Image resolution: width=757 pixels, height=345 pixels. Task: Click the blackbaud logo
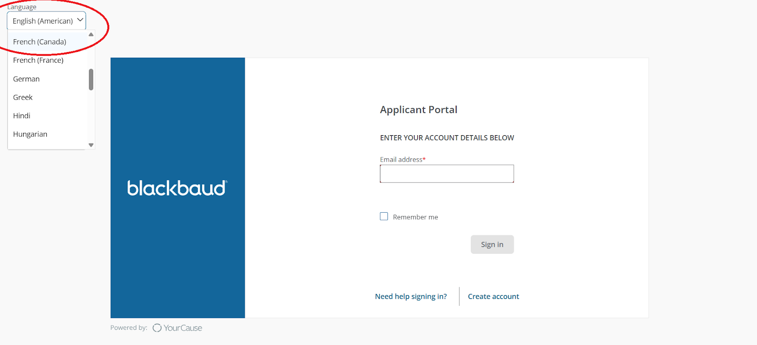(x=177, y=188)
